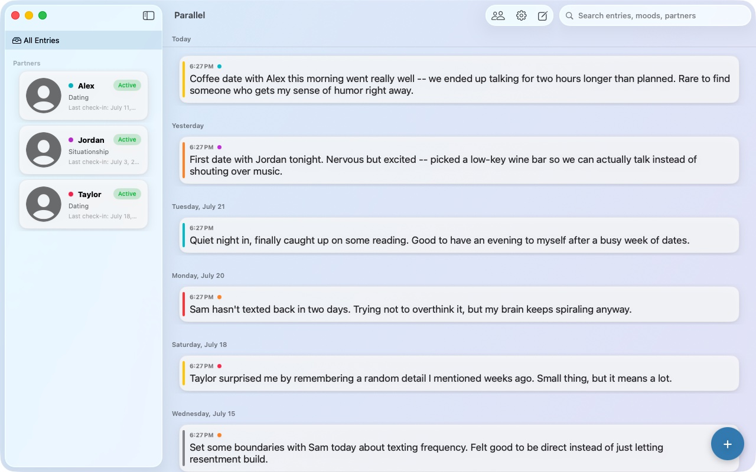Viewport: 756px width, 472px height.
Task: Open the Taylor surprised me entry
Action: pos(459,373)
